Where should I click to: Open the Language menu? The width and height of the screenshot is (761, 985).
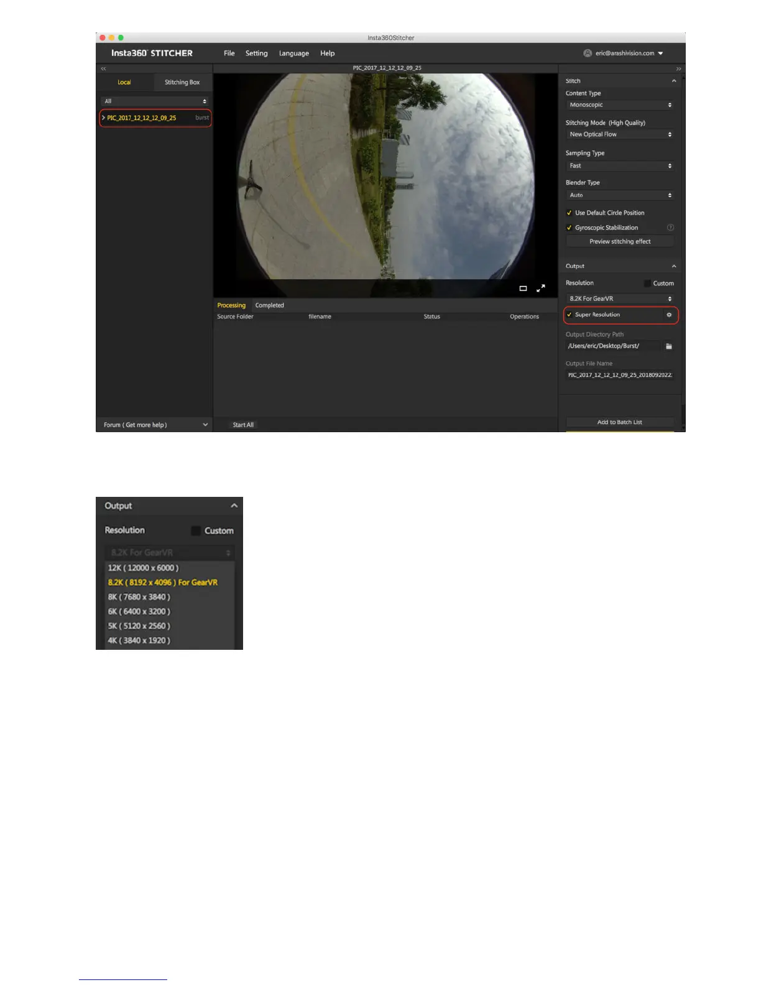(x=294, y=53)
